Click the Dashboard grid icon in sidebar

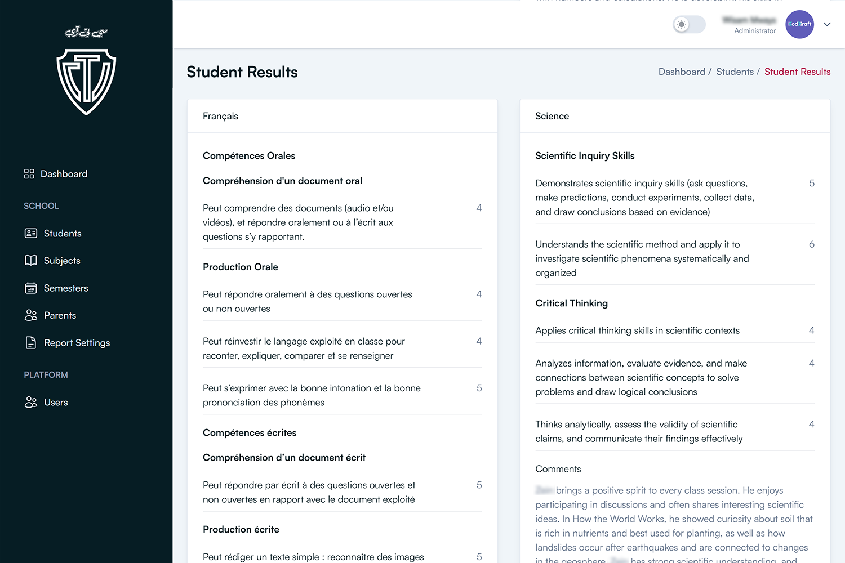click(29, 174)
